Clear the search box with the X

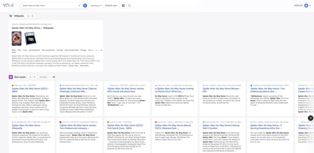point(79,6)
